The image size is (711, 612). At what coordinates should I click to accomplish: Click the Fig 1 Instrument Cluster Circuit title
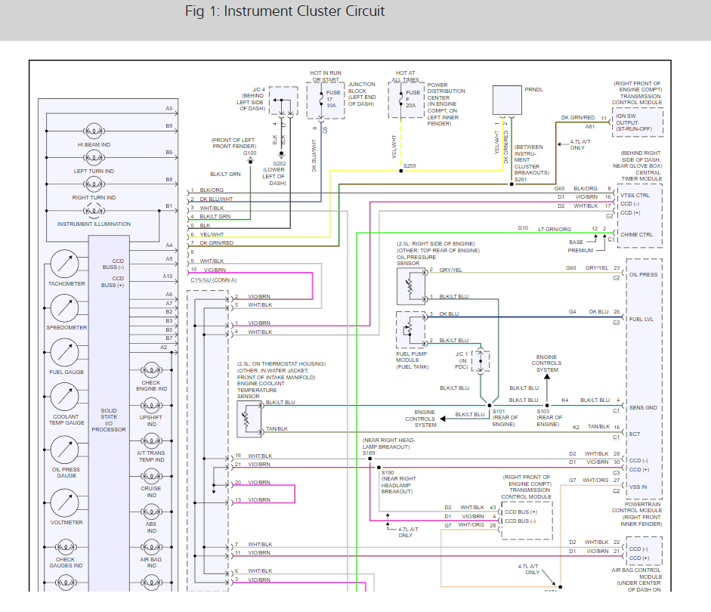pos(285,11)
